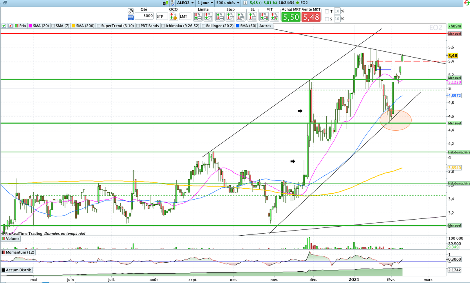Click the red Vente MKT 5,48 button

[311, 17]
